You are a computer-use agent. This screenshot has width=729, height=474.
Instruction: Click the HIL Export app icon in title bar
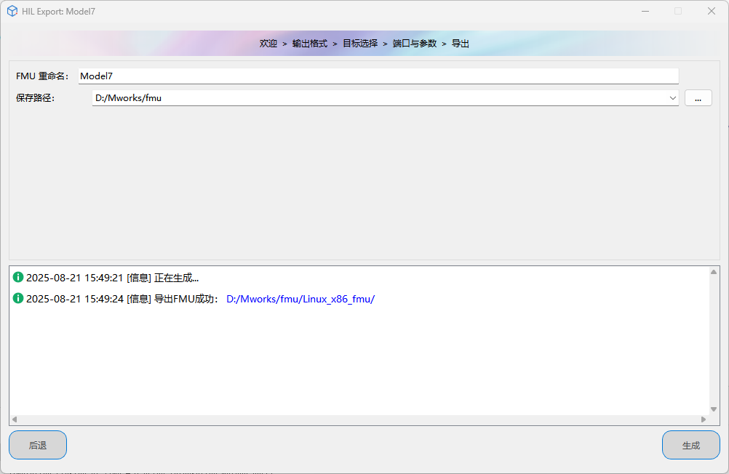tap(12, 11)
